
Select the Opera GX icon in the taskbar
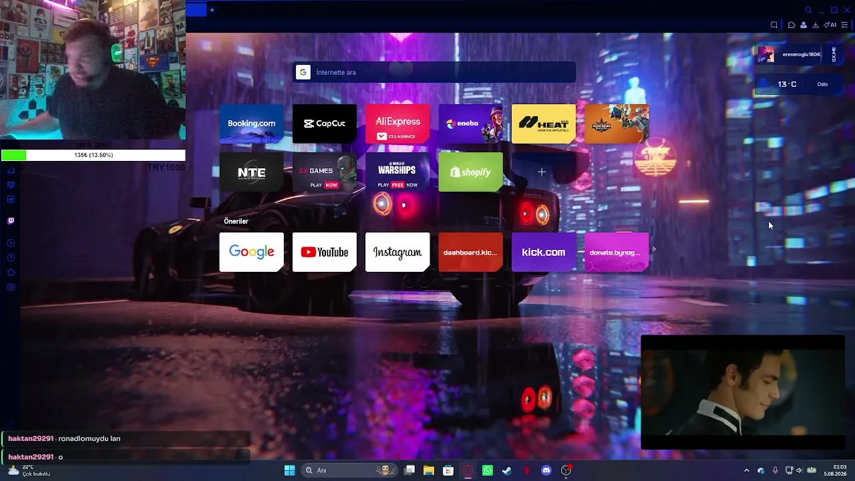[468, 470]
